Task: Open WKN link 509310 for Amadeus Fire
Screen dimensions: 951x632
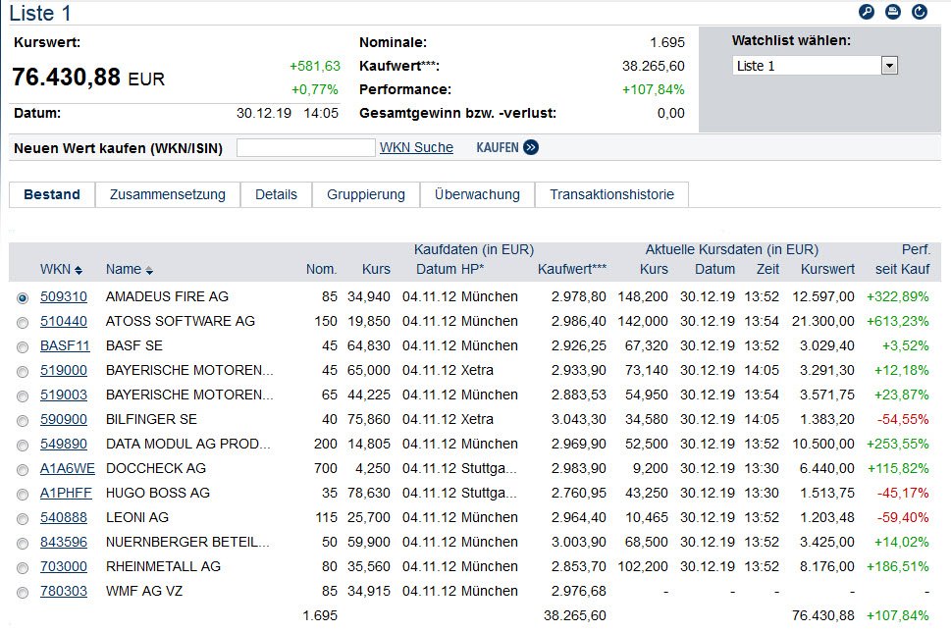Action: coord(64,296)
